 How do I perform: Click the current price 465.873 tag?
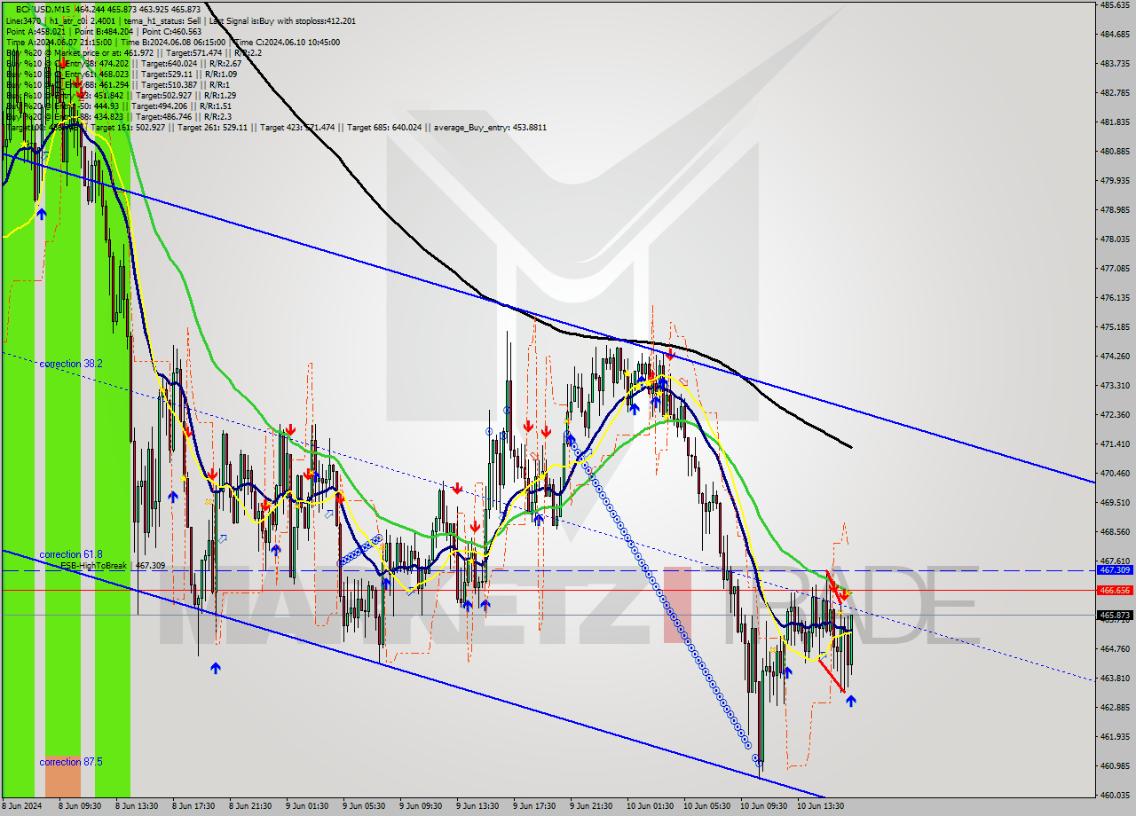[1115, 615]
